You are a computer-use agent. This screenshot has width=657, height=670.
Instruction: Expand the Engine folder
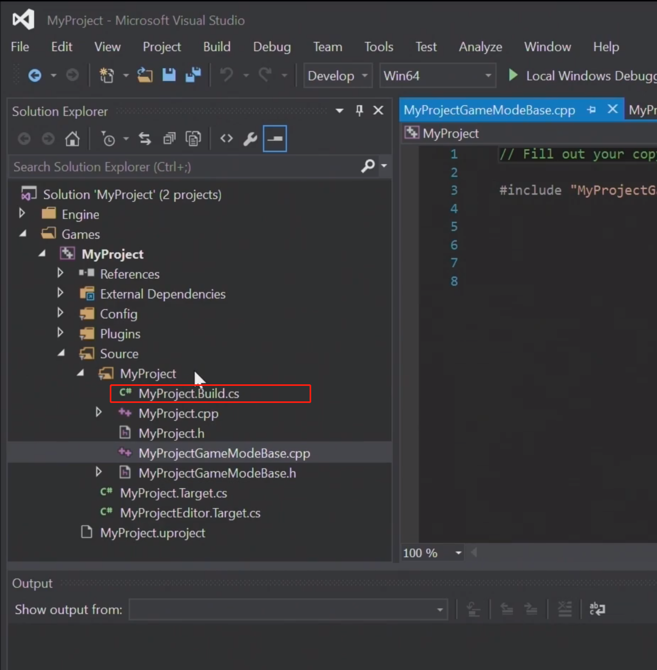coord(22,213)
